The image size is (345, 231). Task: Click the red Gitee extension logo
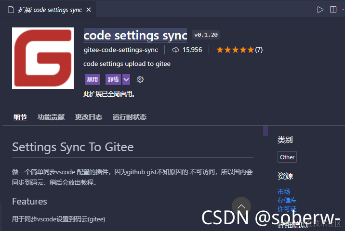(x=43, y=58)
